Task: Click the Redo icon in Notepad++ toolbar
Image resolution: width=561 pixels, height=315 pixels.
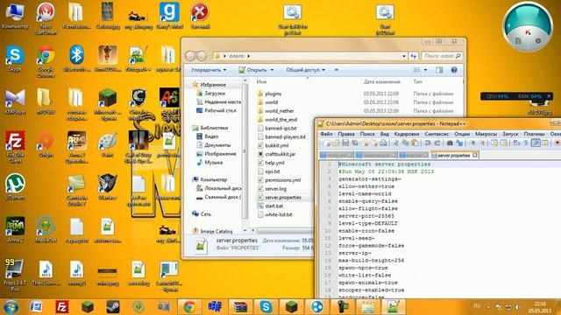Action: (437, 143)
